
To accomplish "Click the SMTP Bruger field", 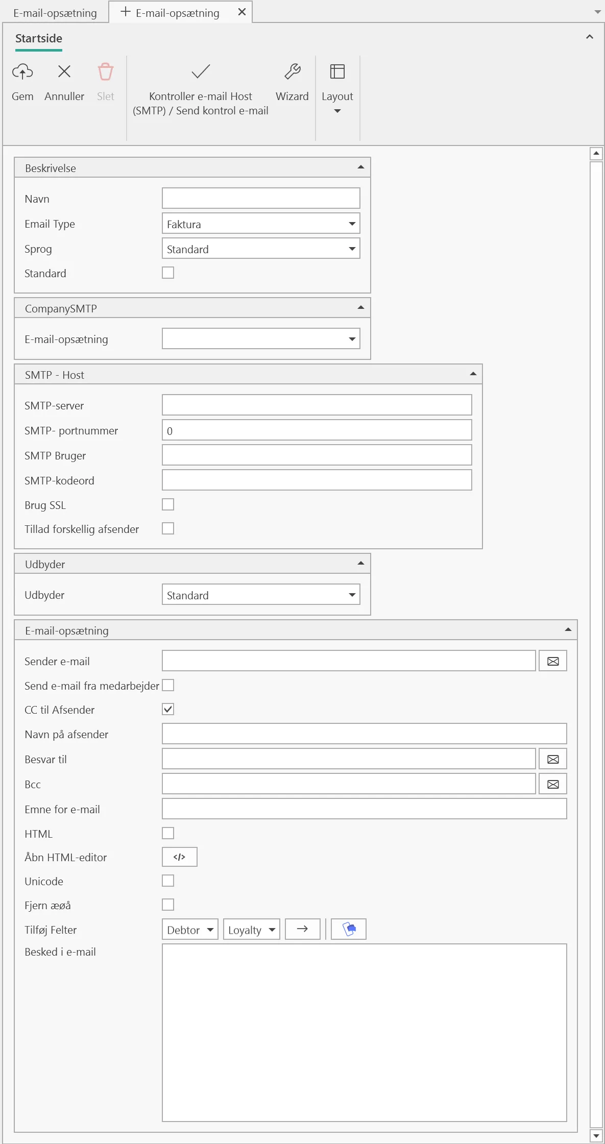I will pyautogui.click(x=317, y=455).
